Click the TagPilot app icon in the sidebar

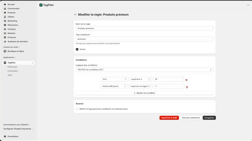5,63
